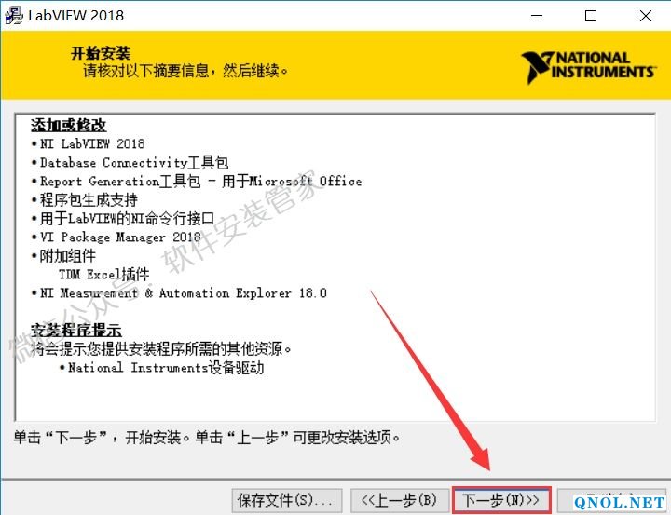Click the VI Package Manager 2018 line

(120, 237)
